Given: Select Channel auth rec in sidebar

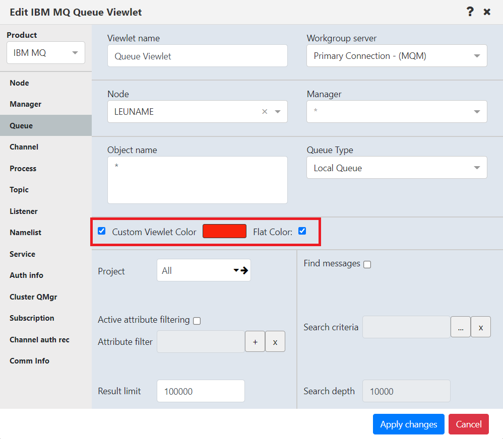Looking at the screenshot, I should (46, 340).
